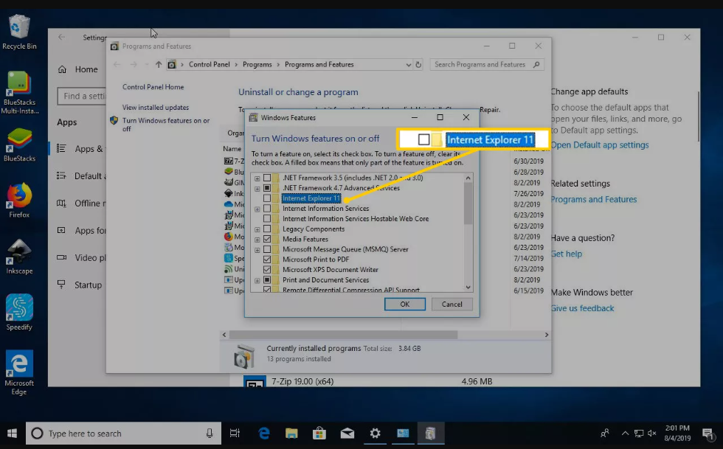Click the Get help link

567,254
